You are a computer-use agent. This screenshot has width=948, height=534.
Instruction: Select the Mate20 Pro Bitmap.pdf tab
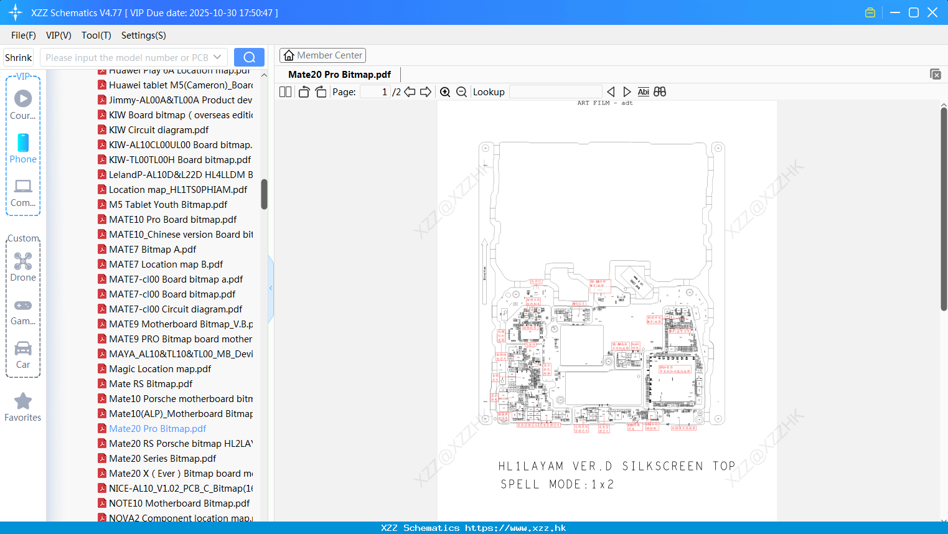click(339, 75)
